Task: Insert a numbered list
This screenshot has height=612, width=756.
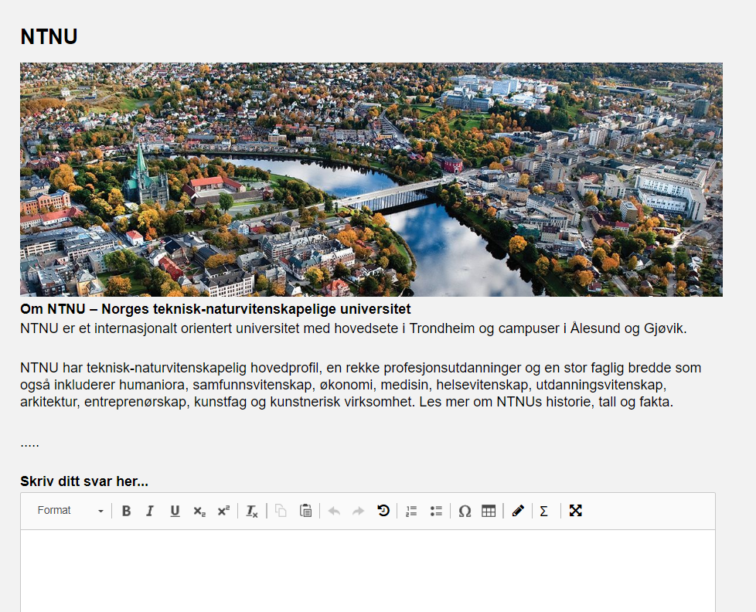Action: tap(411, 511)
